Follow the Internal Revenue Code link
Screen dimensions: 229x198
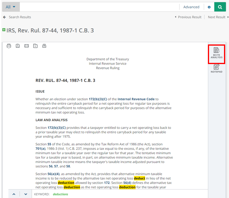136,99
